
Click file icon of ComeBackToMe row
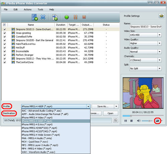[13, 37]
